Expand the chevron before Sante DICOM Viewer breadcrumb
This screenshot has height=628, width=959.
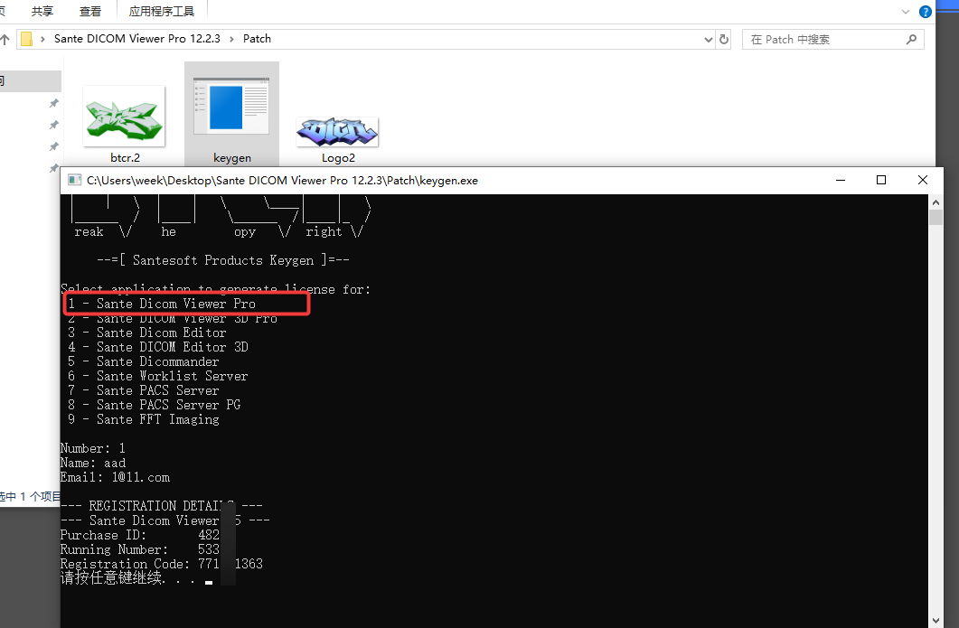(x=42, y=39)
